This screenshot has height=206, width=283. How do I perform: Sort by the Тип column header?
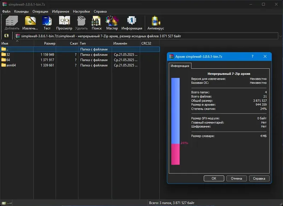click(x=95, y=43)
